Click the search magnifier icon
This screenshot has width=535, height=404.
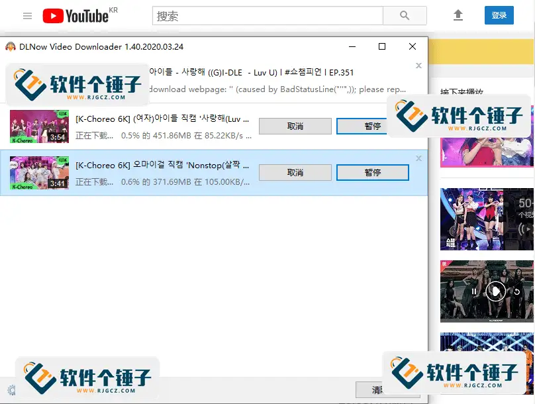pyautogui.click(x=405, y=15)
